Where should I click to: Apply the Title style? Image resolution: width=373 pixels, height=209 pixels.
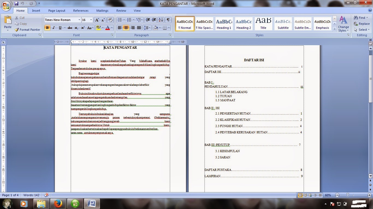263,24
